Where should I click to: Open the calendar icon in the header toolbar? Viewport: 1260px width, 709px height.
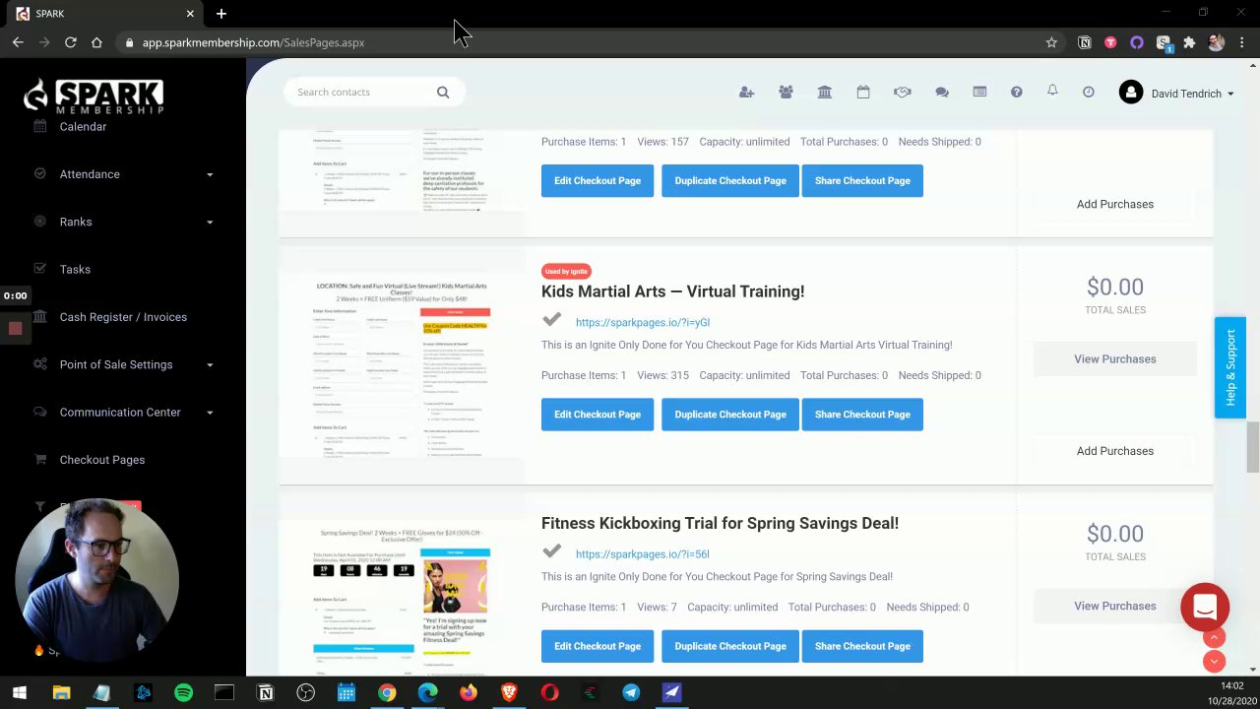point(863,93)
